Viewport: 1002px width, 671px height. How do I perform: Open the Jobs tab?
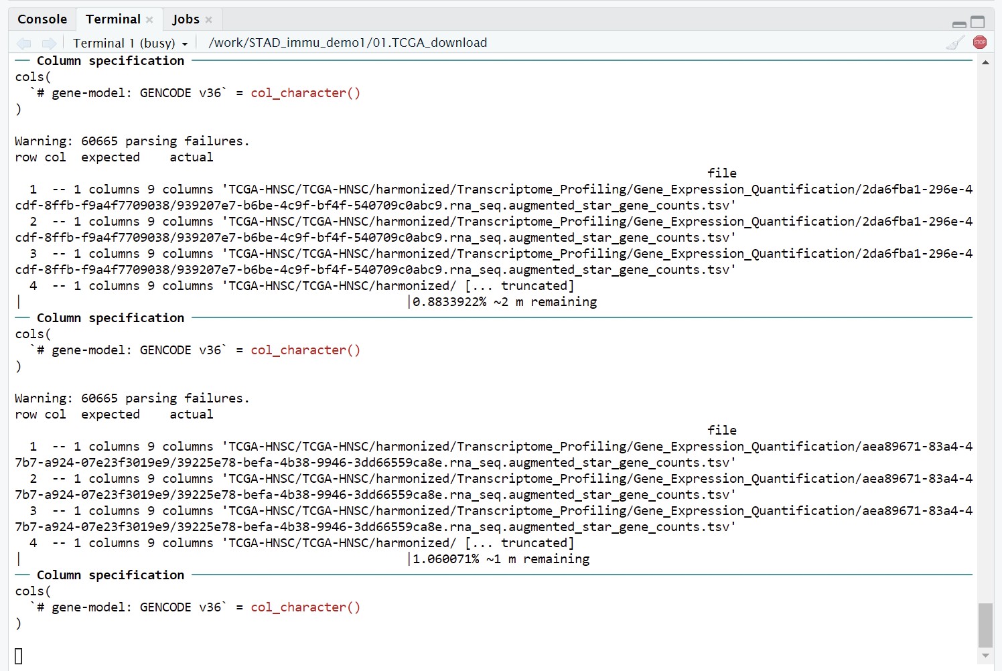186,19
